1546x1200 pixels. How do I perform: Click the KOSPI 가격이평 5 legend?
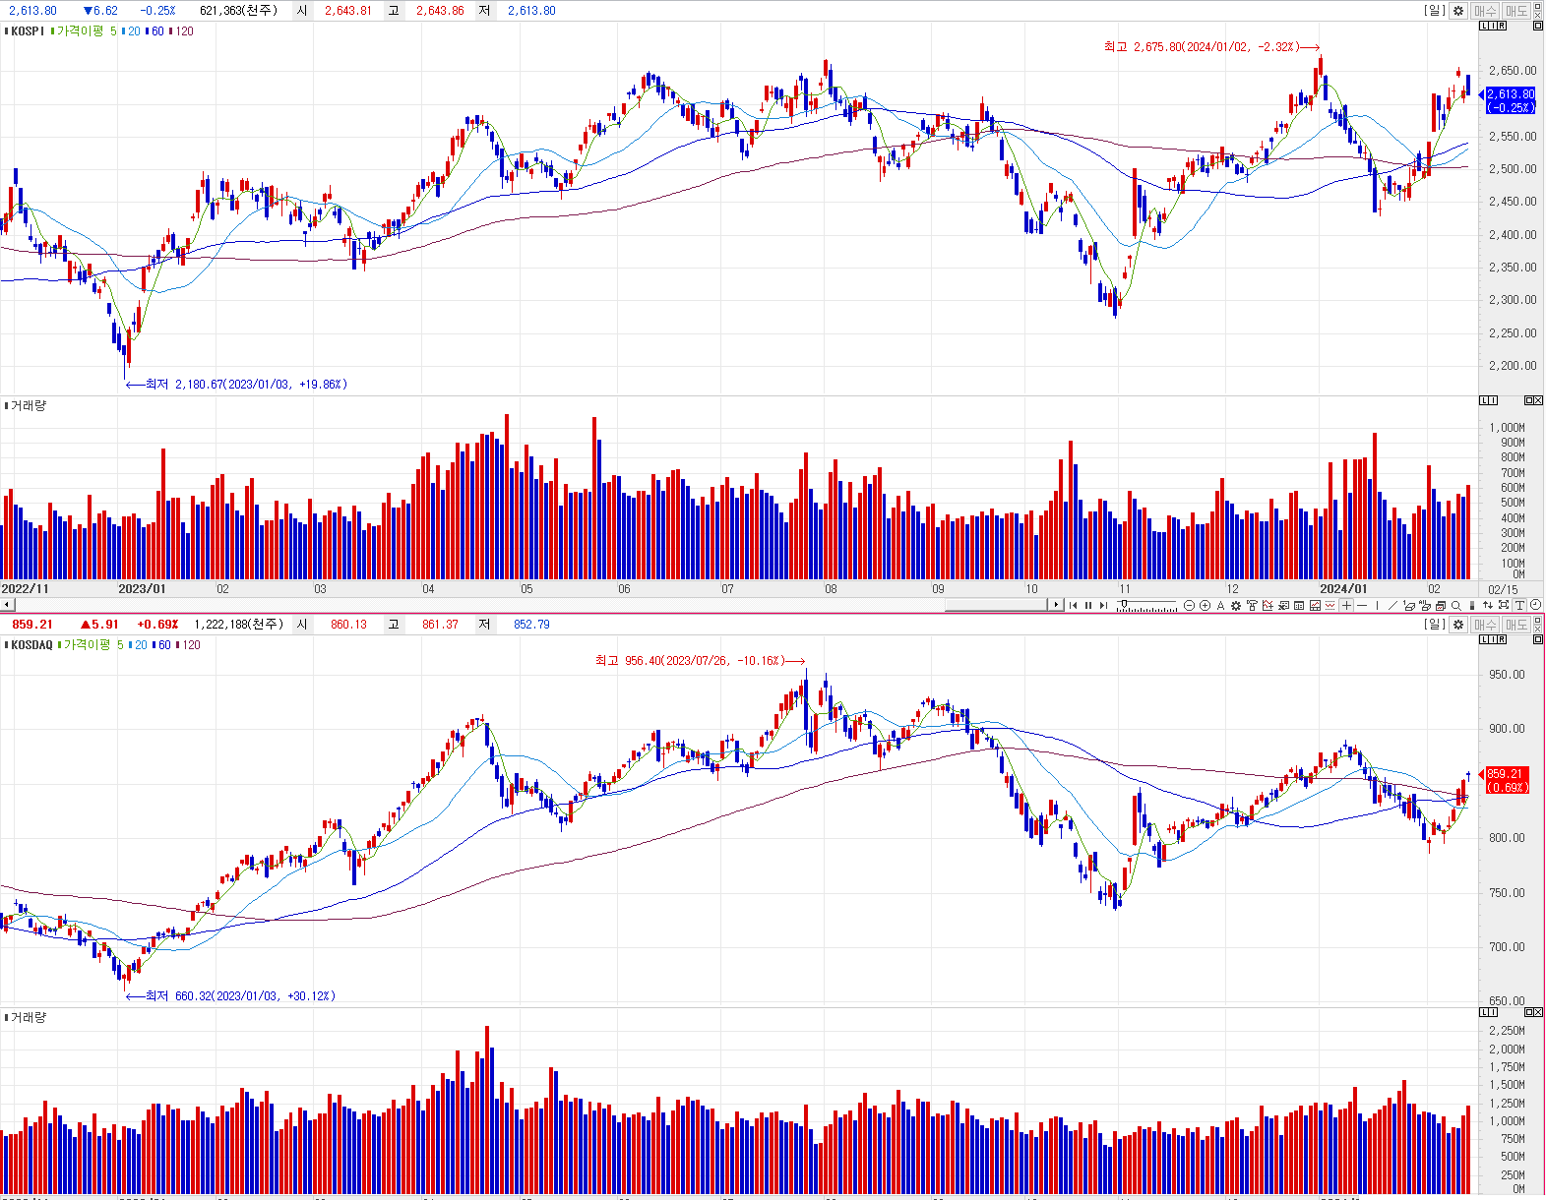click(x=86, y=31)
